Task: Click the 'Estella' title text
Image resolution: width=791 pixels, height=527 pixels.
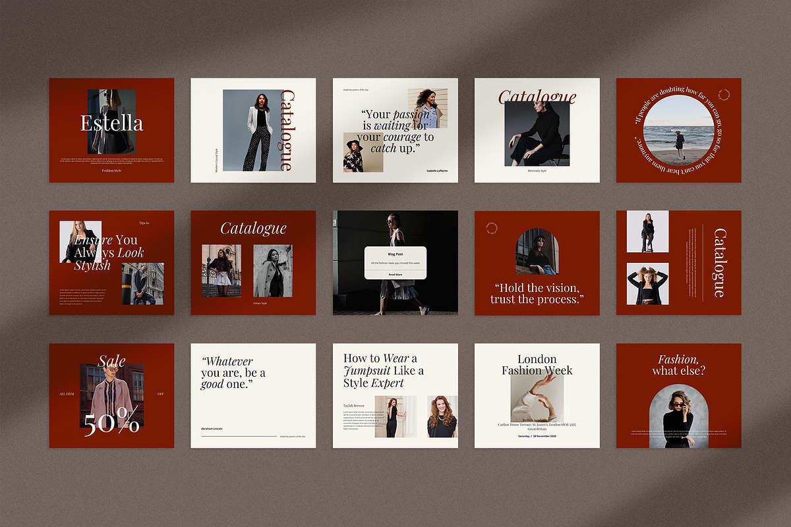Action: pyautogui.click(x=111, y=123)
